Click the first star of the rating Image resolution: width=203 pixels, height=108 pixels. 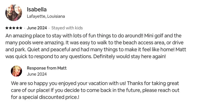click(x=7, y=28)
